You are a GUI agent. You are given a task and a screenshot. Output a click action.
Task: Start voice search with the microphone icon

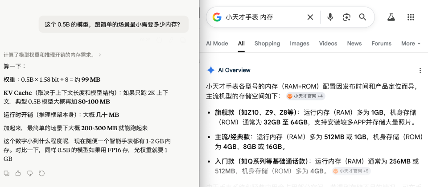pos(330,17)
